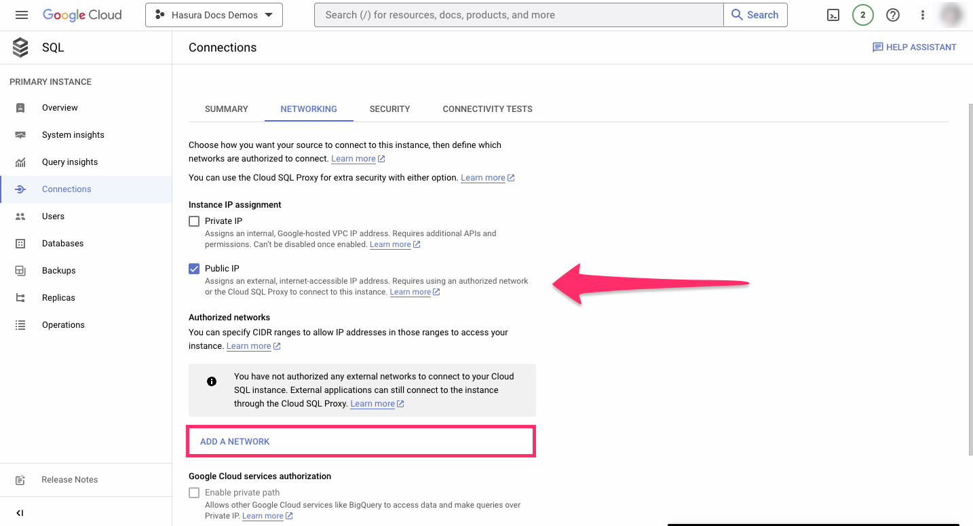Image resolution: width=973 pixels, height=526 pixels.
Task: Open the Hasura Docs Demos project selector
Action: (x=214, y=15)
